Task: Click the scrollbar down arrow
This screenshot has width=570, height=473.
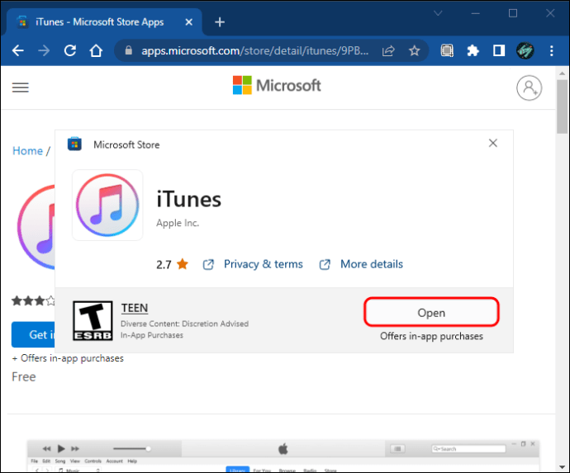Action: (x=563, y=467)
